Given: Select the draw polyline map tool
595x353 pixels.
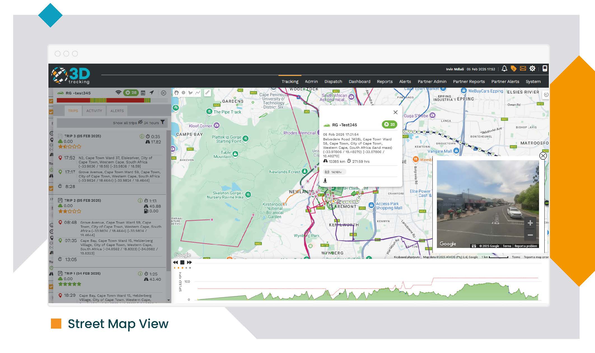Looking at the screenshot, I should (198, 93).
